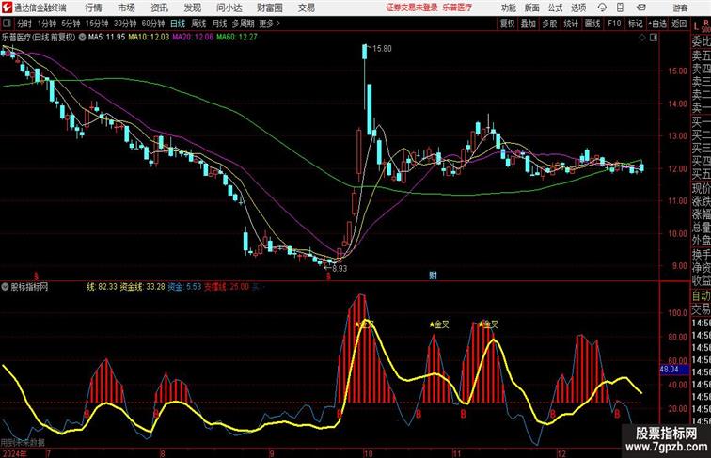
Task: Click the 画线 drawing tool button
Action: pos(592,24)
